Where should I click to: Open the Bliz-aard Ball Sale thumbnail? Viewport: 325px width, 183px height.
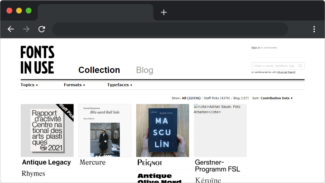(x=105, y=130)
